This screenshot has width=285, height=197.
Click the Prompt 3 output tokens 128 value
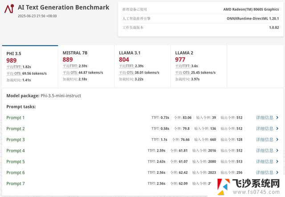click(240, 140)
